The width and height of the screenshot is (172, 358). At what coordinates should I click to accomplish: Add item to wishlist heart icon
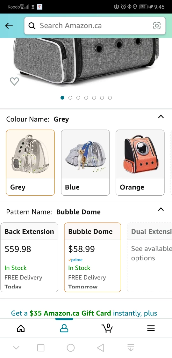point(14,81)
